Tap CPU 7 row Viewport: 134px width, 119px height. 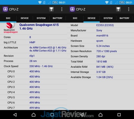(33, 108)
